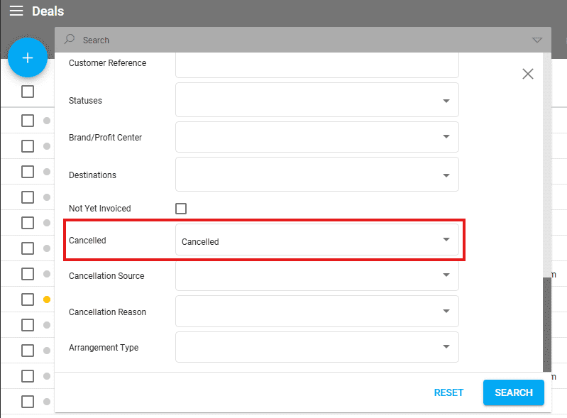Viewport: 567px width, 418px height.
Task: Click the RESET button
Action: 448,392
